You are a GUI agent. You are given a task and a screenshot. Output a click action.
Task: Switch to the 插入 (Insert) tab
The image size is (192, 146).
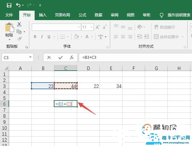tap(42, 15)
